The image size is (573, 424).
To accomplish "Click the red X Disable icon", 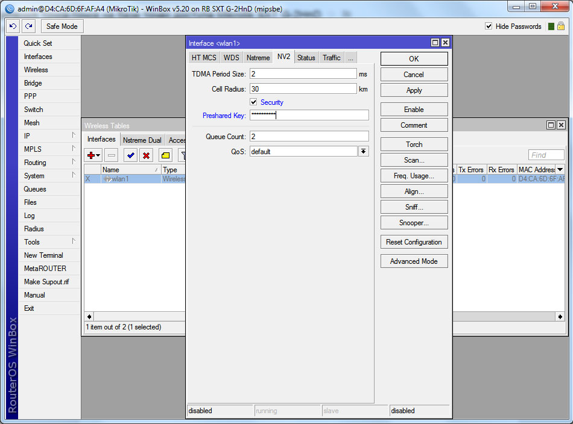I will (146, 155).
